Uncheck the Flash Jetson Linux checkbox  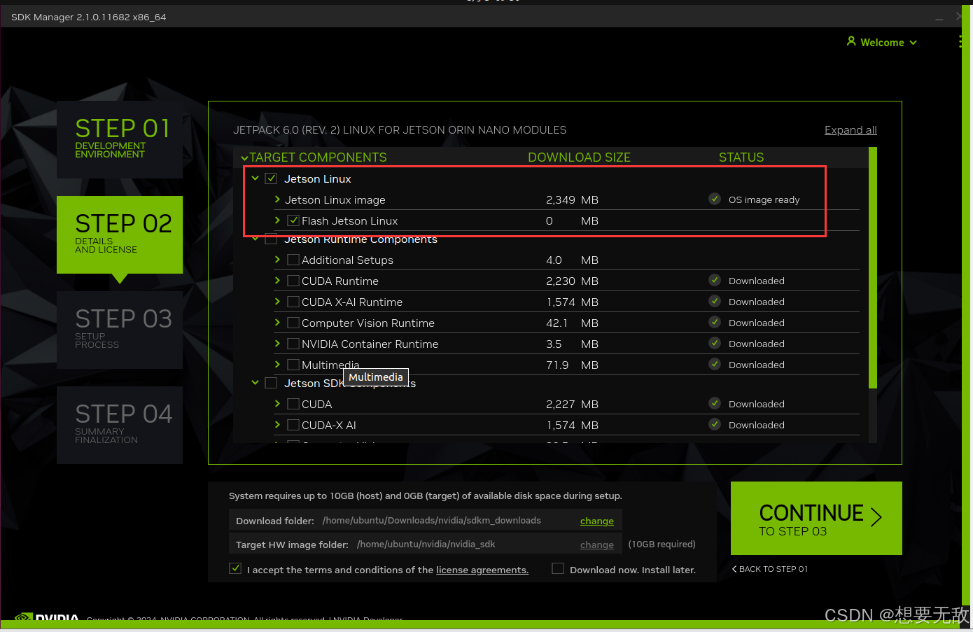pyautogui.click(x=293, y=220)
